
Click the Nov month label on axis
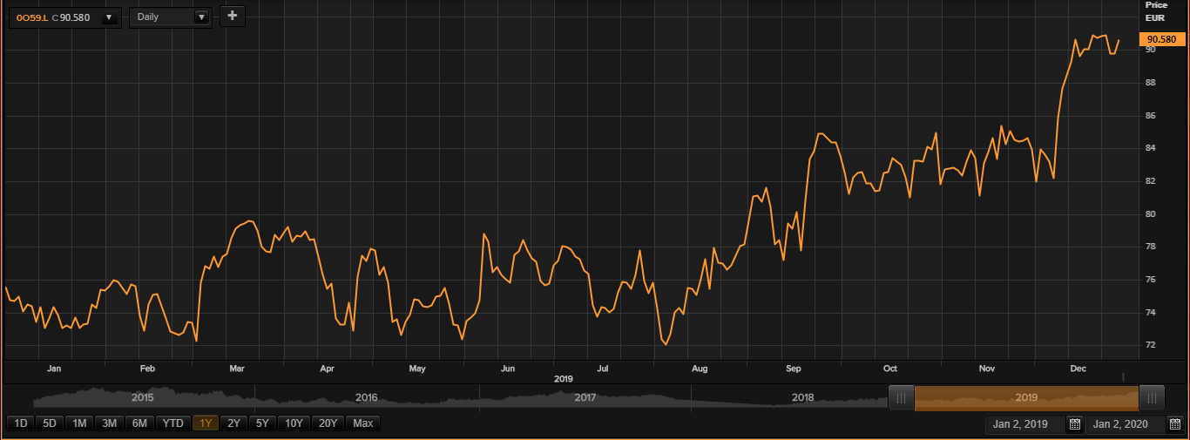(x=986, y=369)
